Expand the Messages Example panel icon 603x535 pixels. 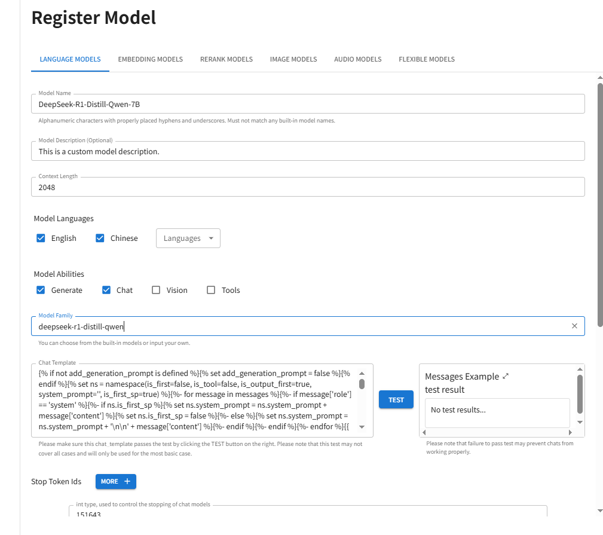tap(506, 376)
